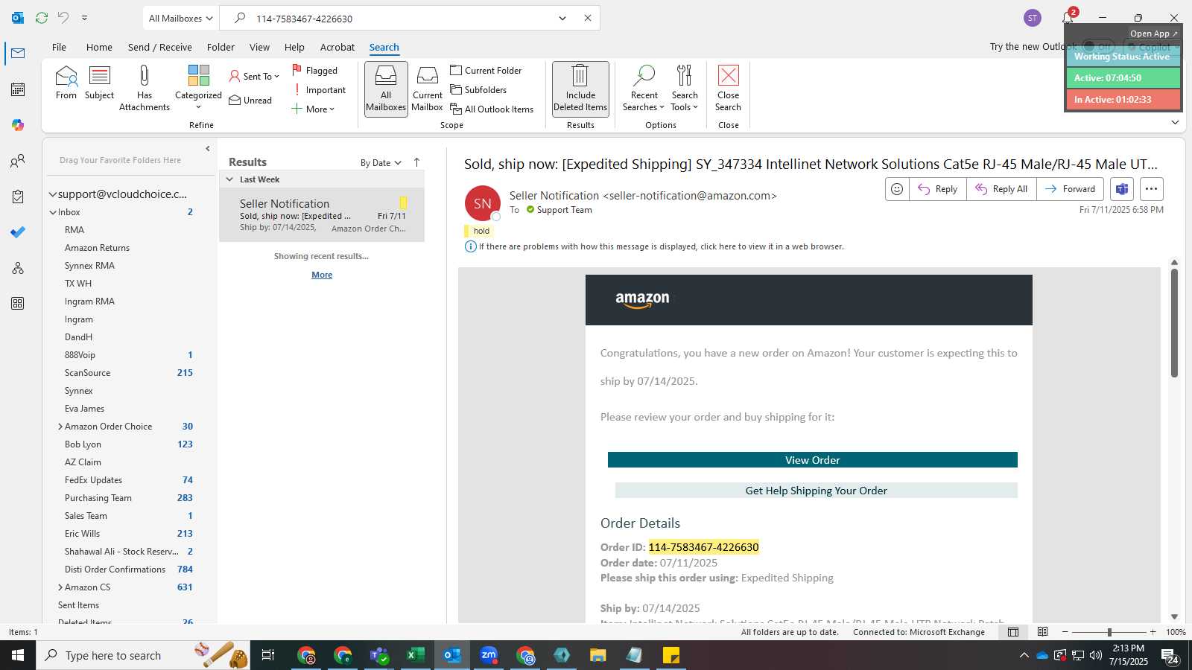Image resolution: width=1192 pixels, height=670 pixels.
Task: Switch to the Home tab
Action: point(99,47)
